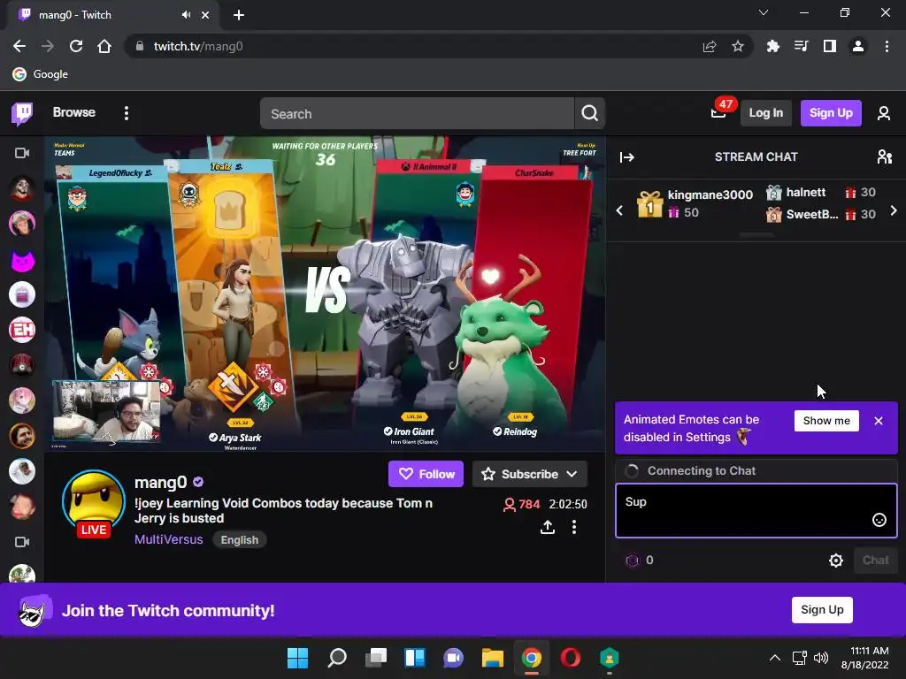Screen dimensions: 906x679
Task: Show hidden system tray icons
Action: pos(775,658)
